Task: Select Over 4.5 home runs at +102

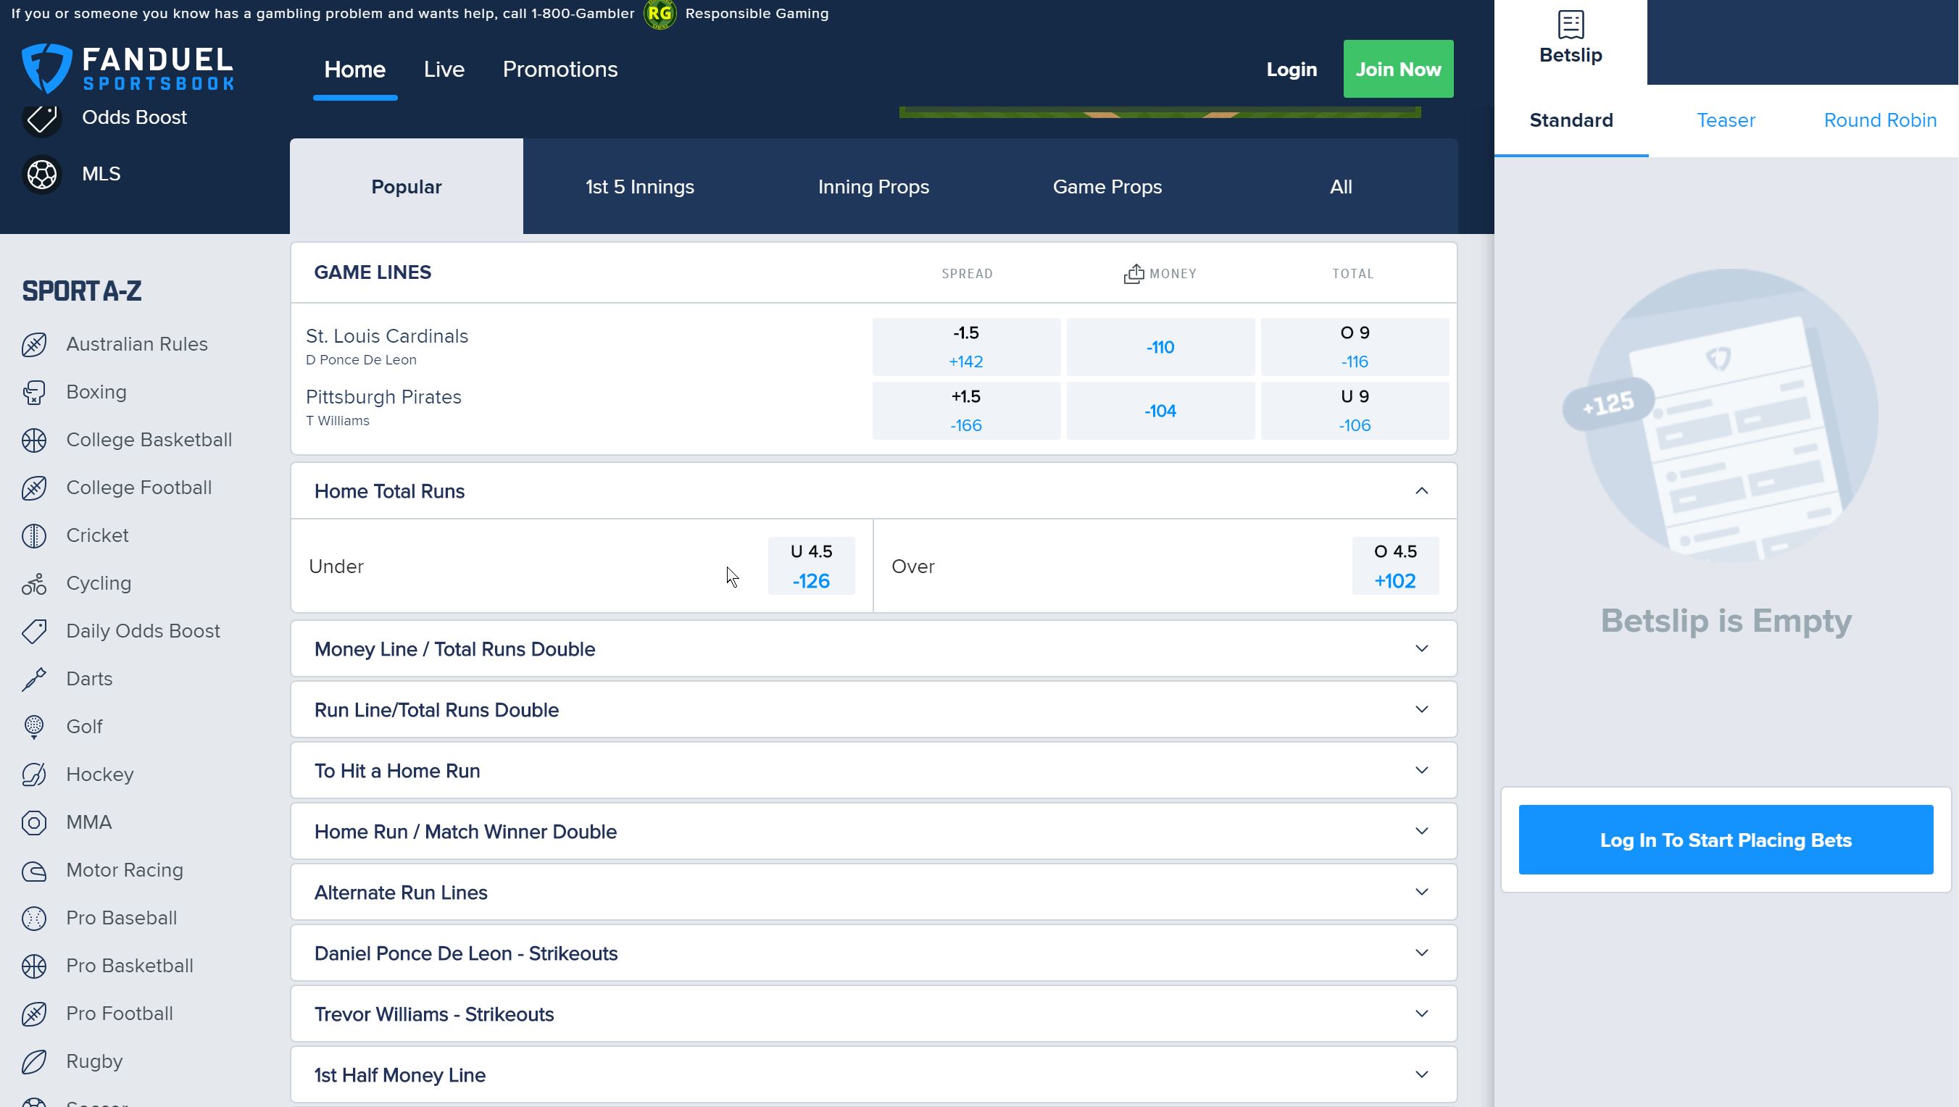Action: (1394, 566)
